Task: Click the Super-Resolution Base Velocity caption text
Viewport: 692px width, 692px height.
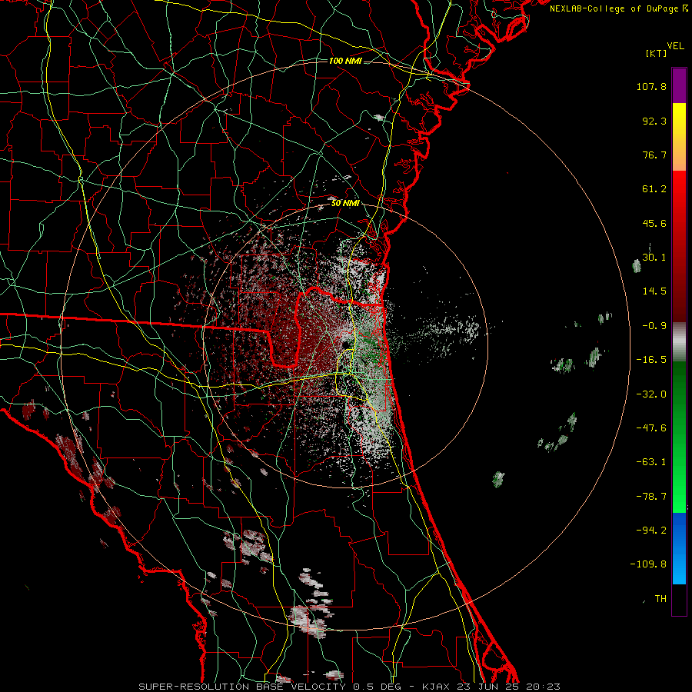Action: coord(350,687)
